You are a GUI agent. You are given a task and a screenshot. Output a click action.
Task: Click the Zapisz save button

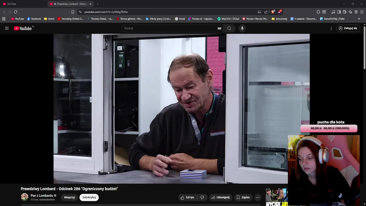pos(243,197)
